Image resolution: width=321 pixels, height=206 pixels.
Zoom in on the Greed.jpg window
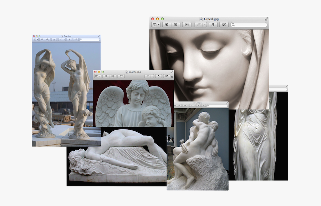[x=175, y=25]
